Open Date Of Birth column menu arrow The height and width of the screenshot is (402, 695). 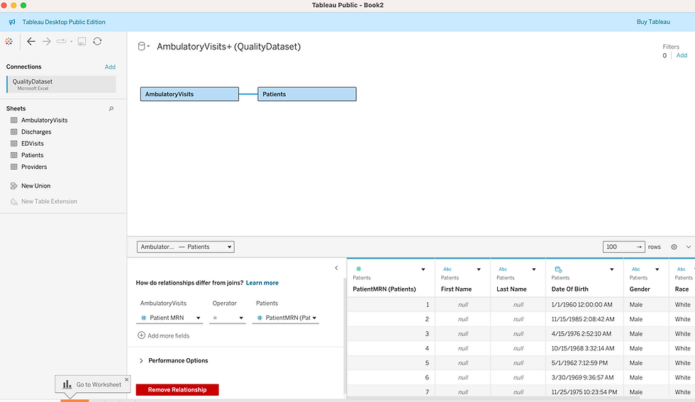(611, 270)
